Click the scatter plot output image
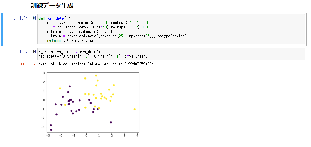Viewport: 311px width, 147px height. click(90, 104)
